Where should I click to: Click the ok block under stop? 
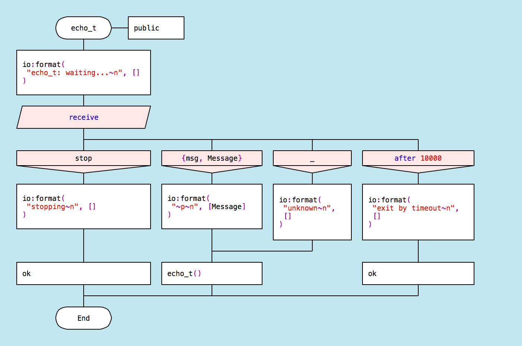pyautogui.click(x=84, y=273)
